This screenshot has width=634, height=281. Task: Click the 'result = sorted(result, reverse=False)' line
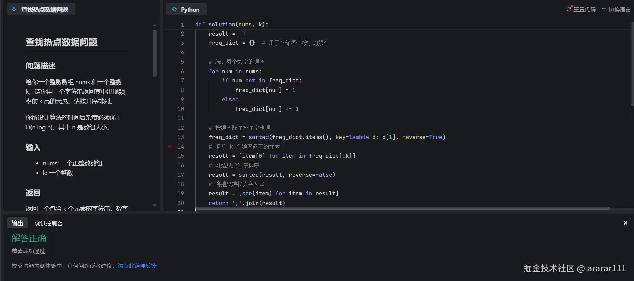coord(272,175)
